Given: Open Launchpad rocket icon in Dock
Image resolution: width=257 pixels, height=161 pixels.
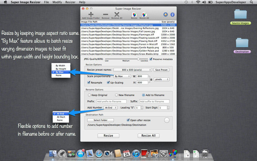Looking at the screenshot, I should coord(62,154).
